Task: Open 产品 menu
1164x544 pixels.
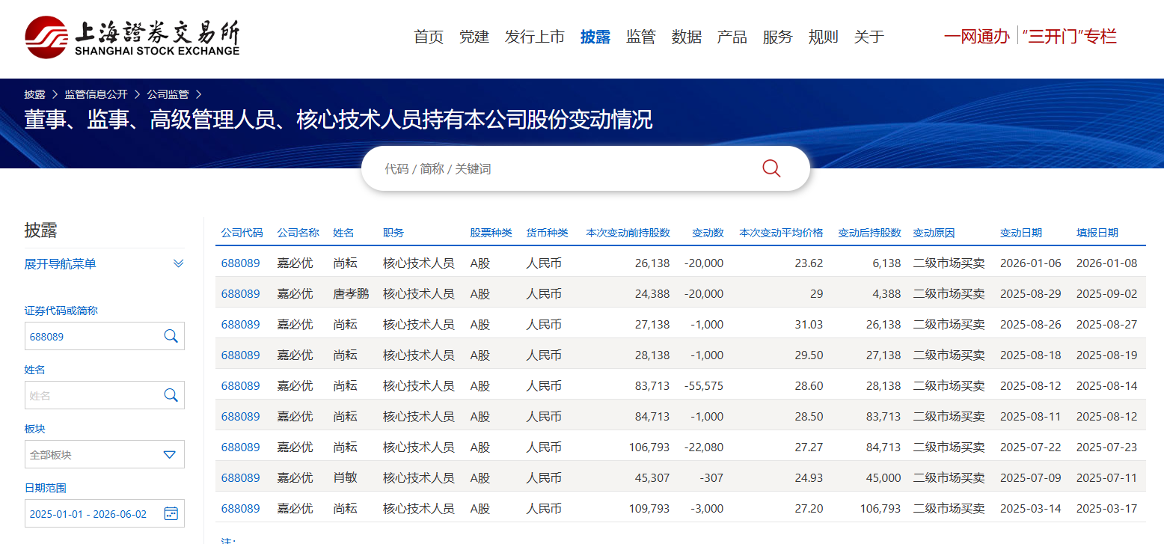Action: coord(732,37)
